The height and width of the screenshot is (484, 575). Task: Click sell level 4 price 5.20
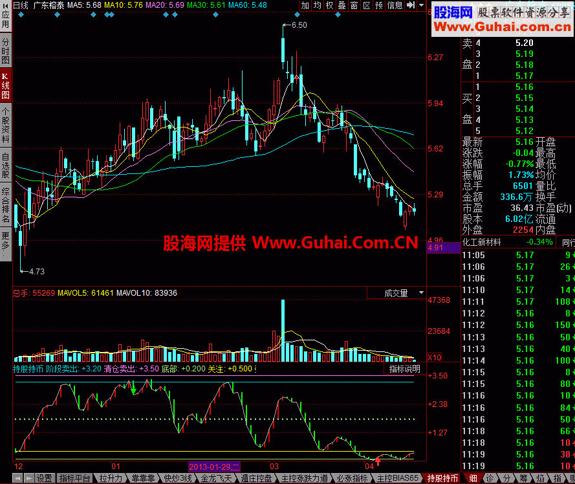click(525, 43)
